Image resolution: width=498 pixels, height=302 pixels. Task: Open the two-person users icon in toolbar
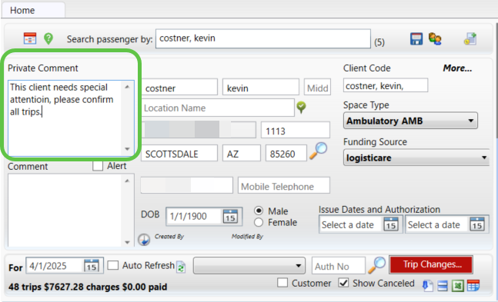tap(435, 38)
